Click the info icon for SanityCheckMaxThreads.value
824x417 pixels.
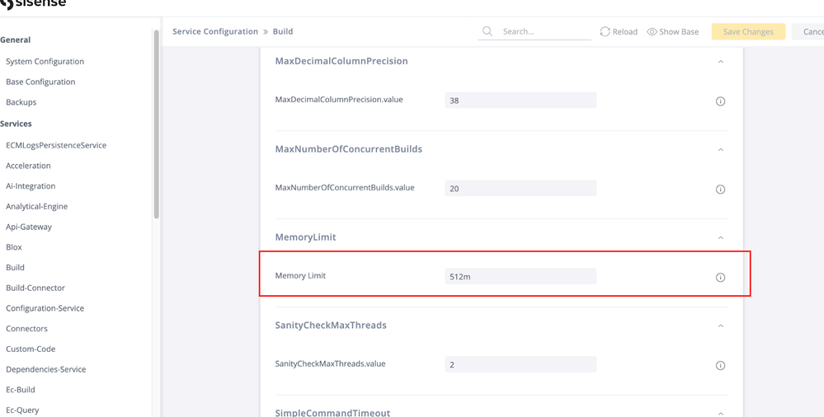(720, 366)
